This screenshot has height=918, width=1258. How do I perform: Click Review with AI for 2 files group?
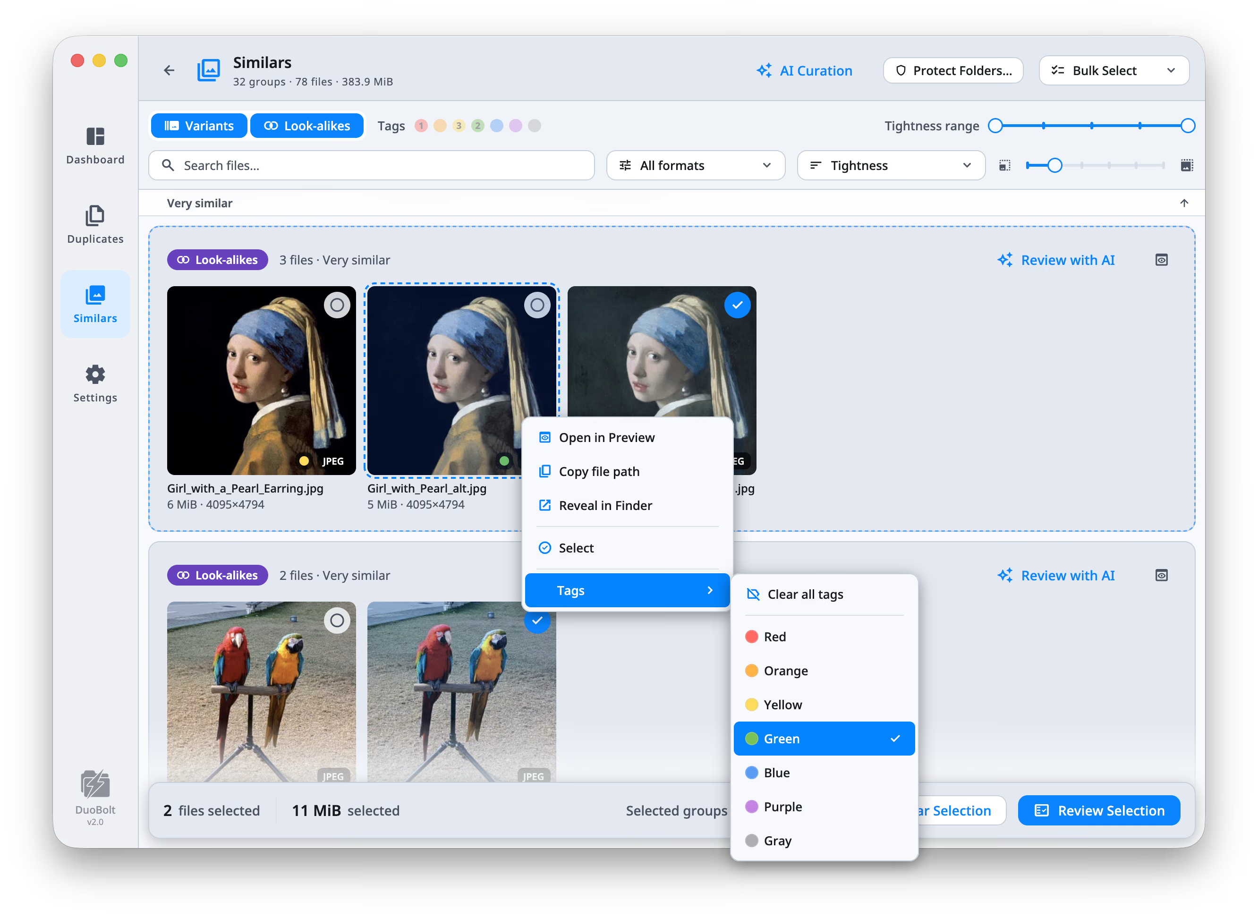(1056, 576)
